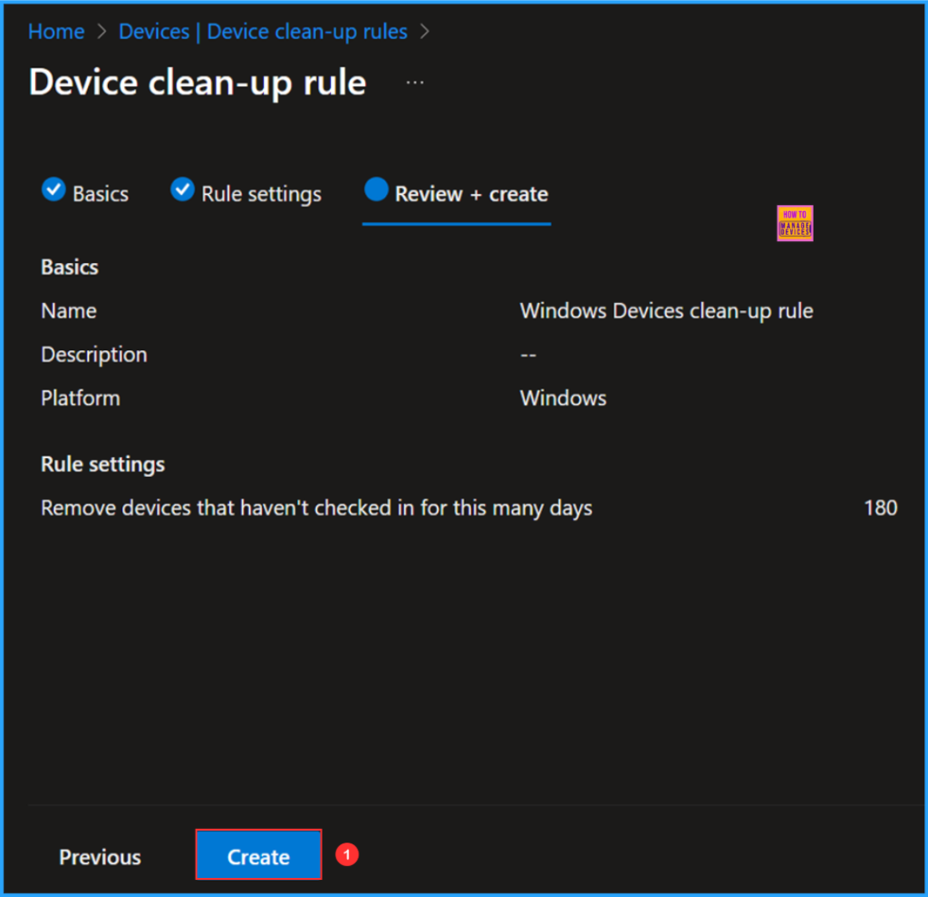Click the Rule settings section heading
Screen dimensions: 928x897
tap(103, 463)
